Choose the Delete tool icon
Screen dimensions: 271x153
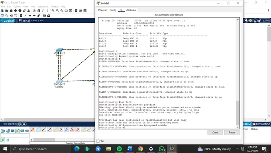pos(11,16)
